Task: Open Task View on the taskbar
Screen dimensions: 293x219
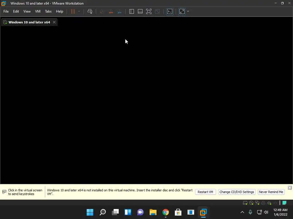Action: (x=115, y=212)
